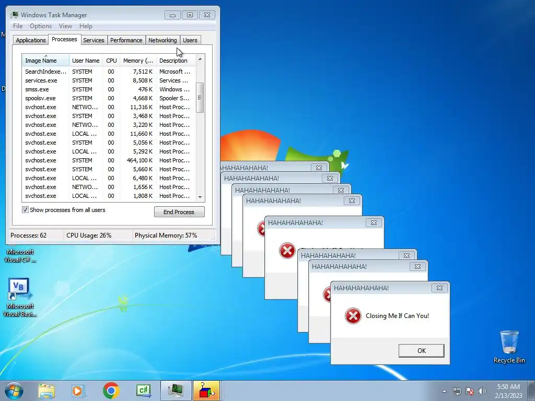
Task: Sort by the Description column header
Action: click(176, 61)
